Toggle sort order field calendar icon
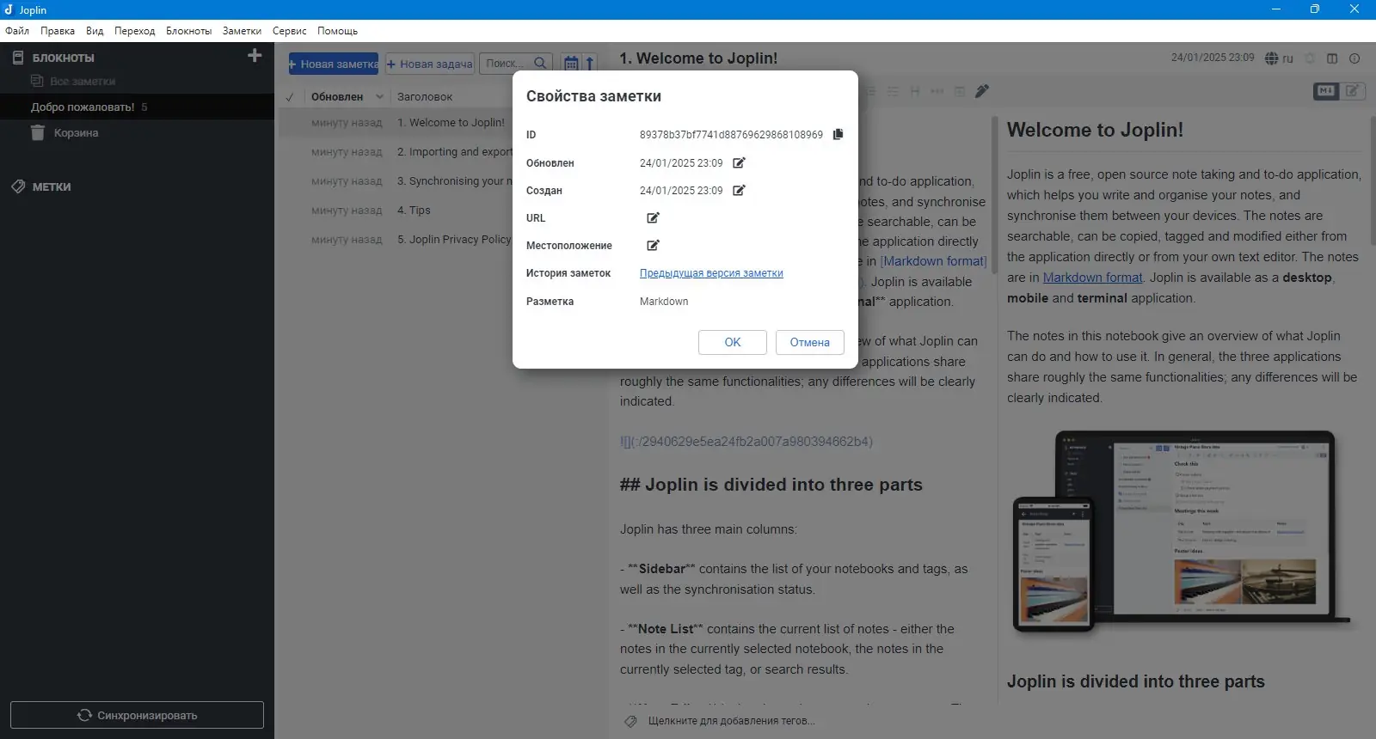 [x=570, y=64]
